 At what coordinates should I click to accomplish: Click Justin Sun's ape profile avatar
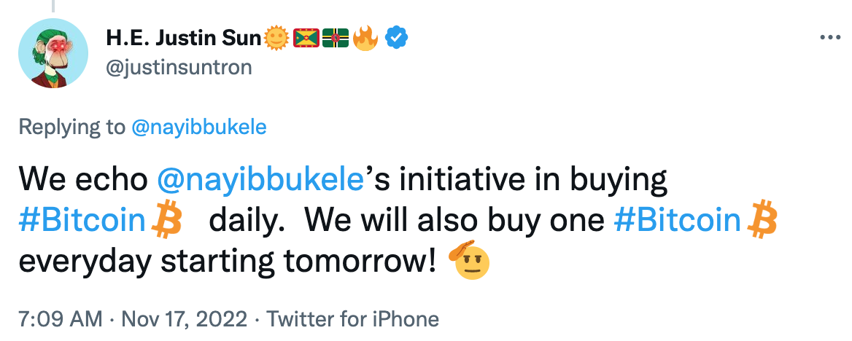[49, 55]
